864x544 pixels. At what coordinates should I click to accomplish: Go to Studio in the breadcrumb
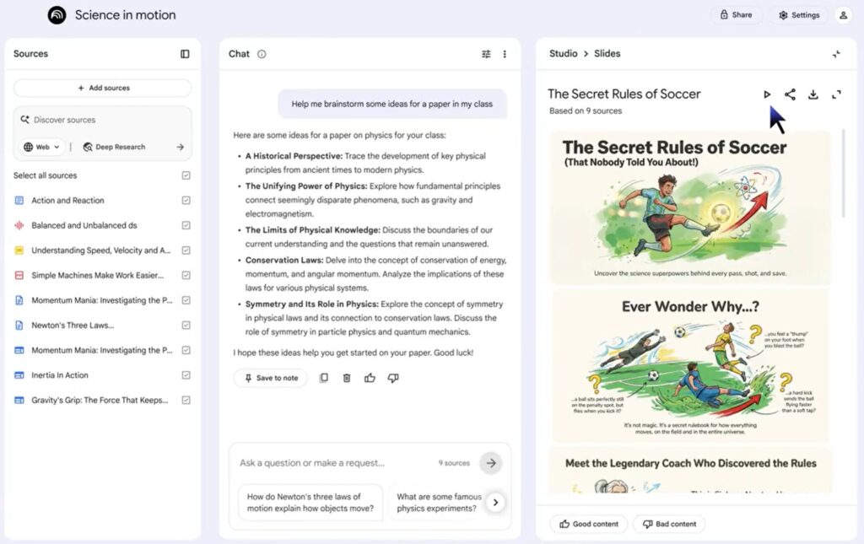563,53
